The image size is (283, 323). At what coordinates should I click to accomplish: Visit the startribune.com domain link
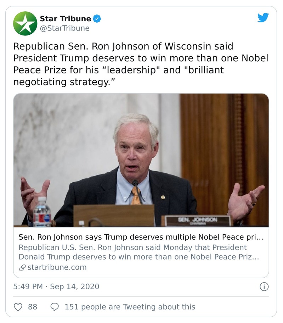57,267
